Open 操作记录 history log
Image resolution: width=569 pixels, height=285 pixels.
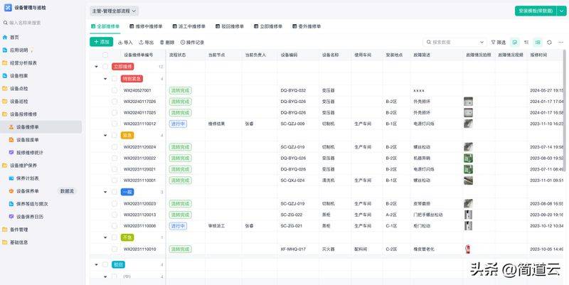click(x=192, y=43)
